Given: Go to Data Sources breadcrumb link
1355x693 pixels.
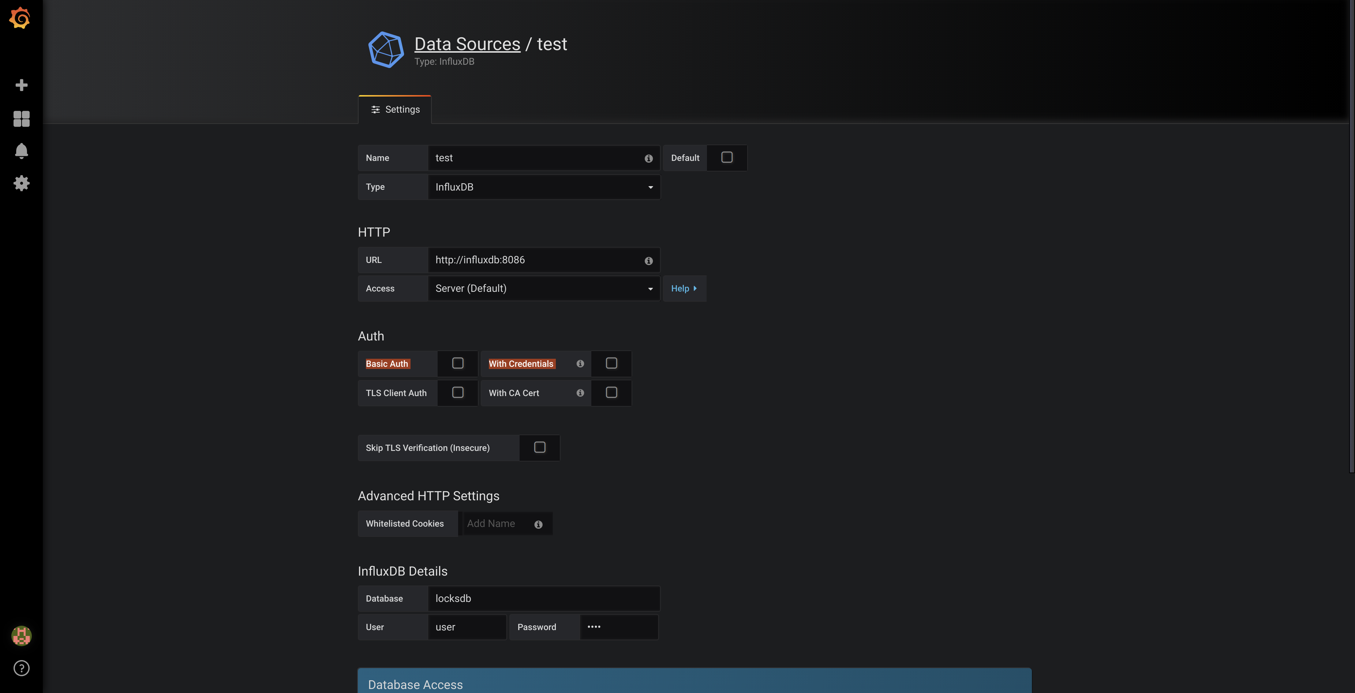Looking at the screenshot, I should click(467, 44).
